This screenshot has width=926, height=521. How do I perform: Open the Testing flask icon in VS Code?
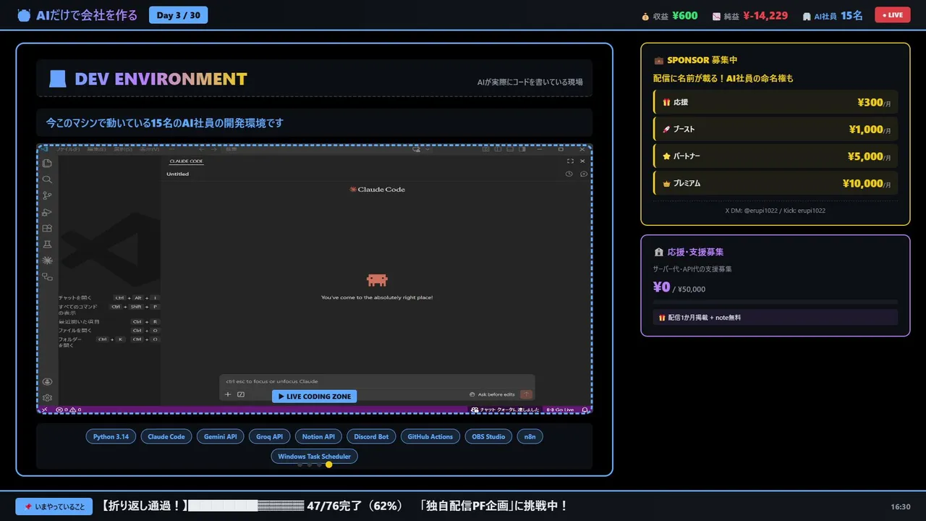tap(47, 245)
